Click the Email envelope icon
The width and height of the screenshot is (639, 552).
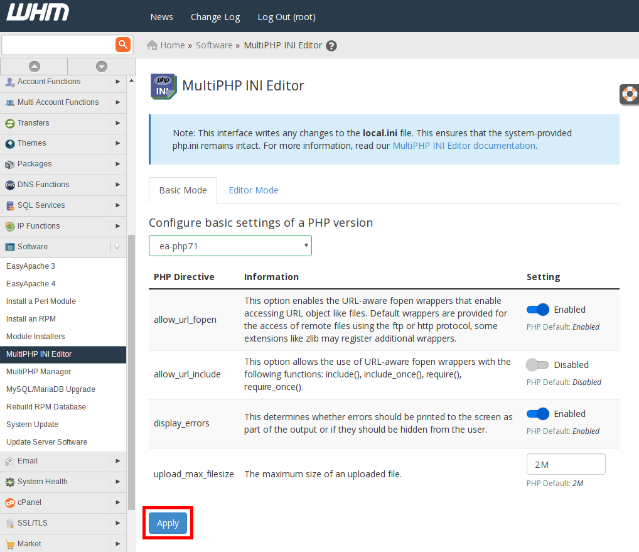pyautogui.click(x=10, y=462)
